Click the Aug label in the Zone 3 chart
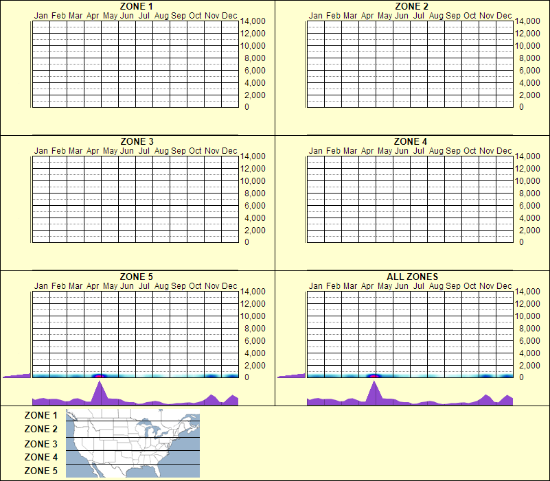 pyautogui.click(x=161, y=151)
